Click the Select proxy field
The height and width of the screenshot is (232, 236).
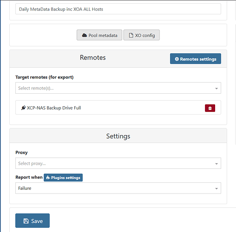(x=118, y=163)
